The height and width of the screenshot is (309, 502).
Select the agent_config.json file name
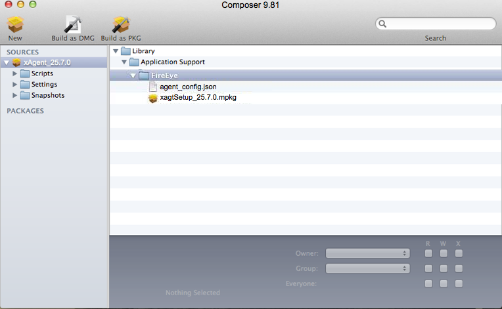188,87
